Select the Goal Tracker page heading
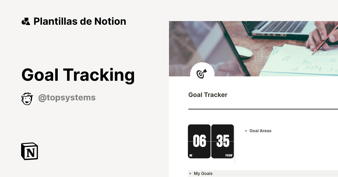The width and height of the screenshot is (338, 177). (208, 95)
